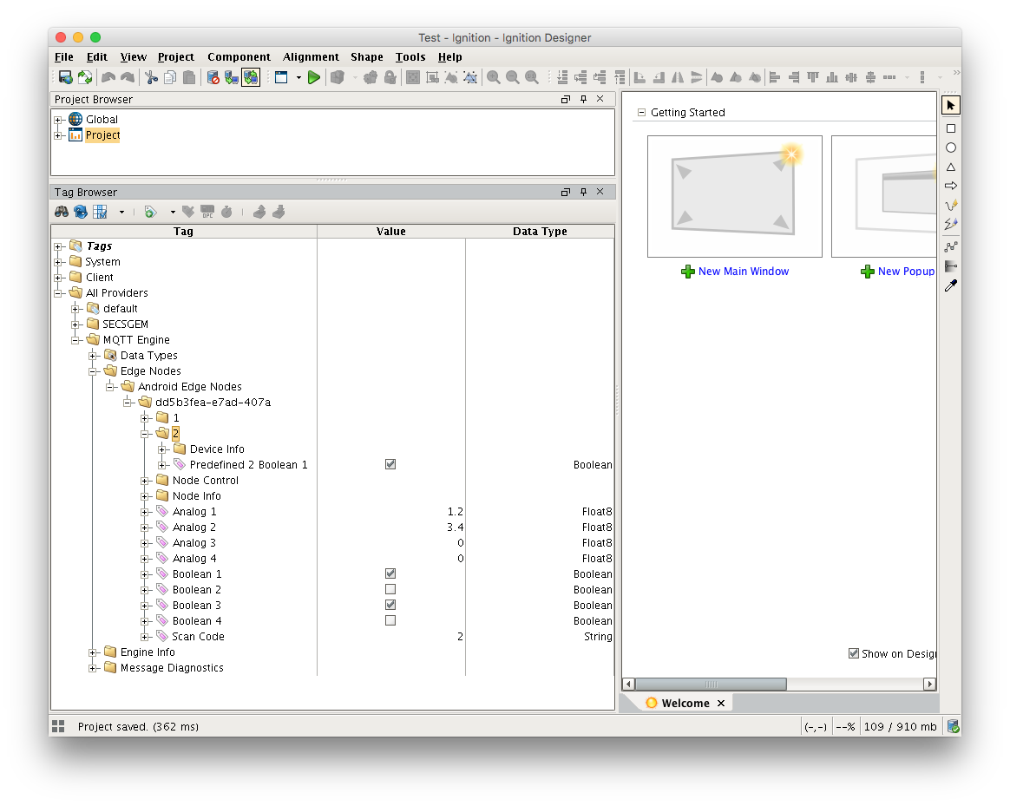1010x806 pixels.
Task: Click the Save and Publish toolbar icon
Action: [66, 77]
